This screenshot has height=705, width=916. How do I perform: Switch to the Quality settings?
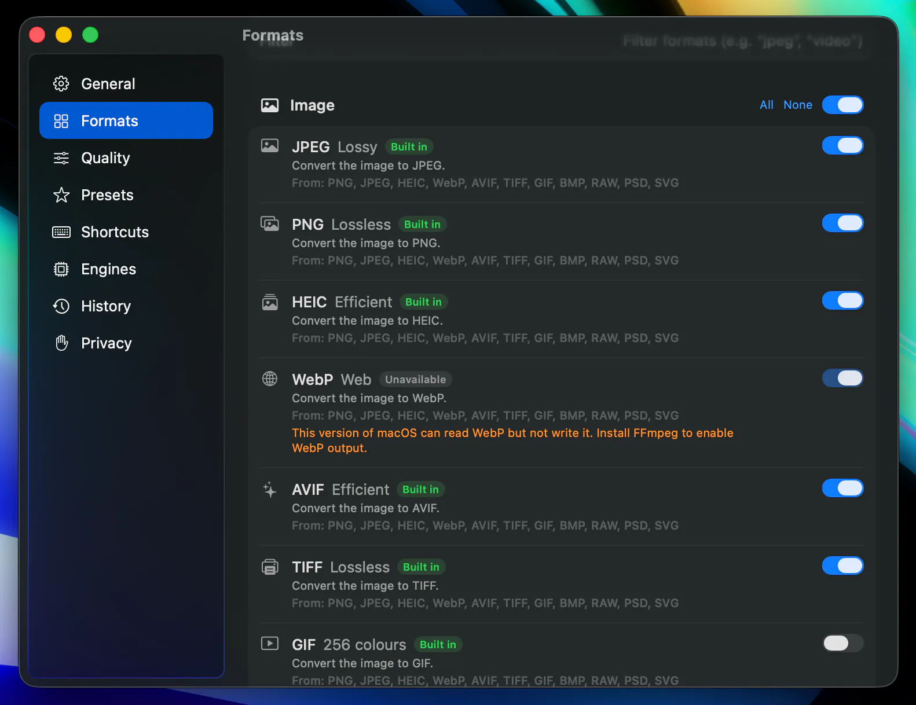tap(126, 158)
